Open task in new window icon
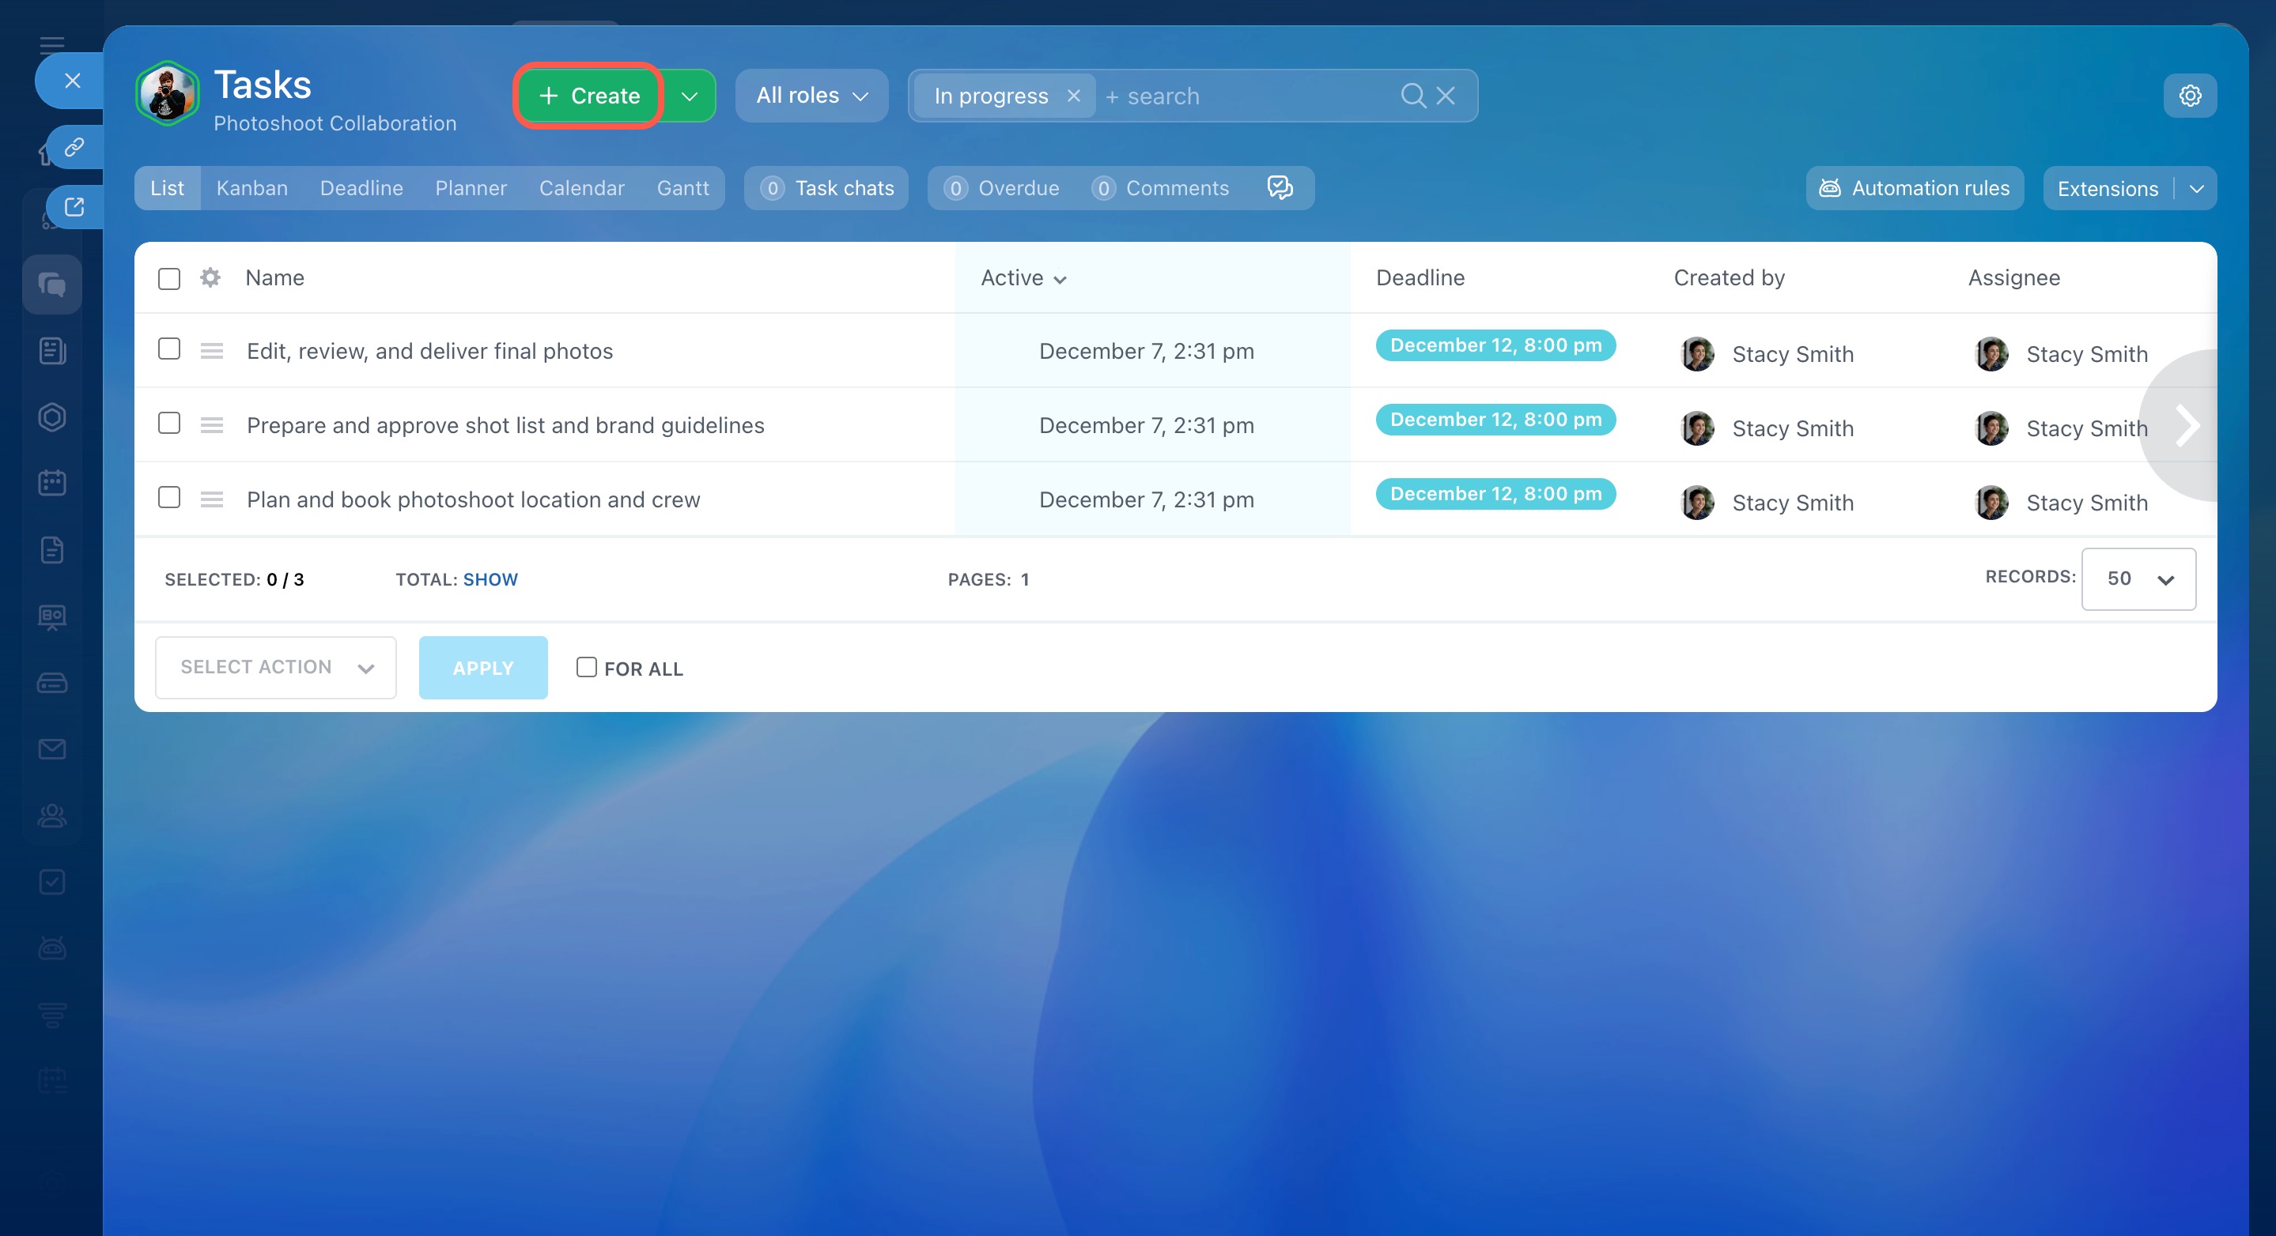 point(74,206)
